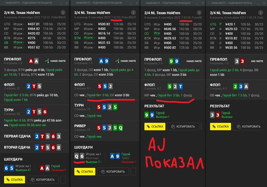Click the small square button beside КОПИРОВАТЬ, A9 window
This screenshot has width=267, height=187.
(x=133, y=171)
